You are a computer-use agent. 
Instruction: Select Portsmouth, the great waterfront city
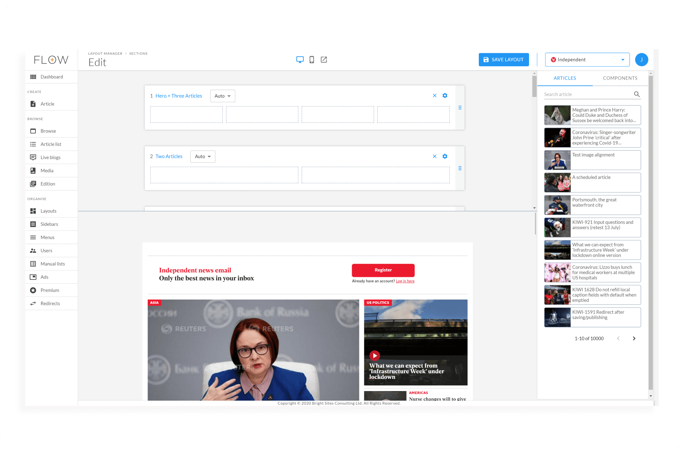[x=593, y=205]
